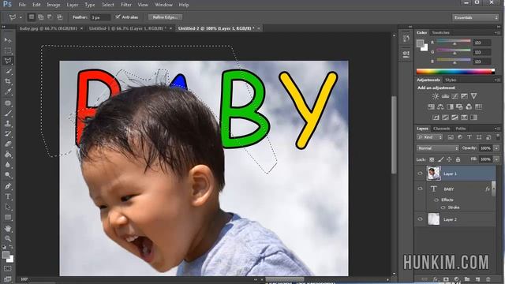Open the Layers panel flyout menu

496,129
